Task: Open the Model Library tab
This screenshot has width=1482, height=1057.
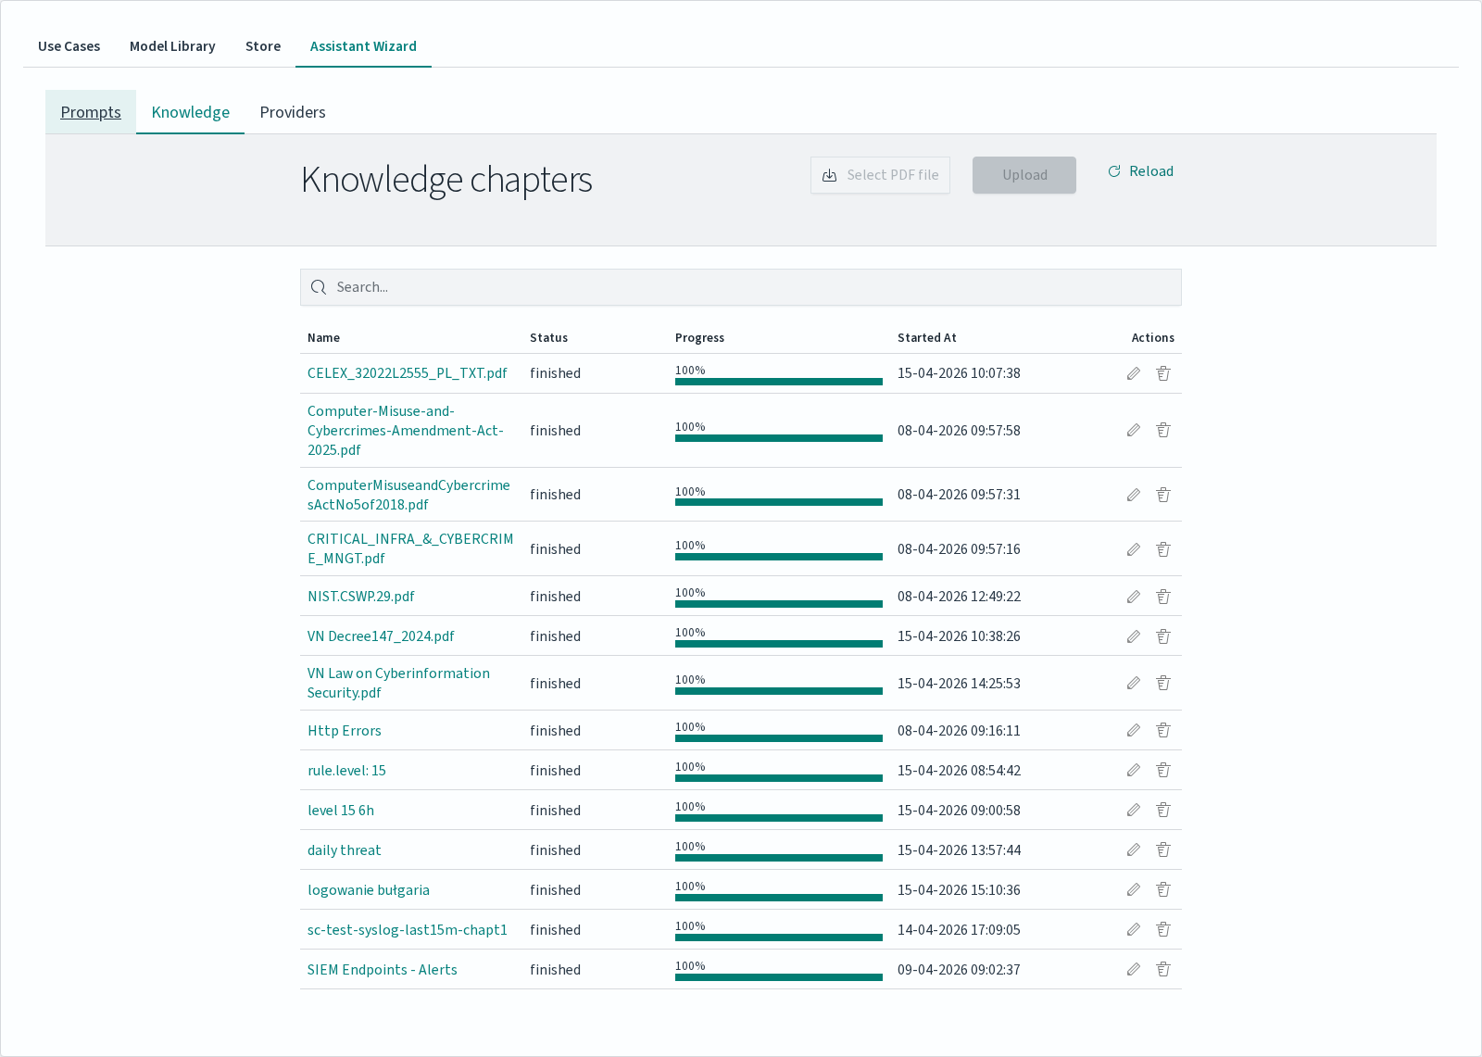Action: tap(172, 46)
